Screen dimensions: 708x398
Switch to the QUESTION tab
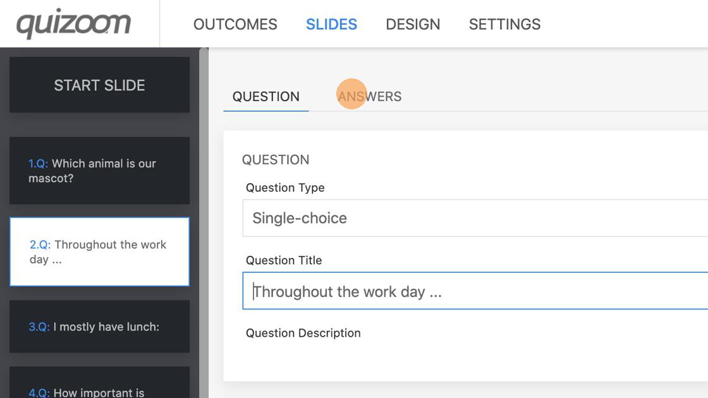point(265,97)
